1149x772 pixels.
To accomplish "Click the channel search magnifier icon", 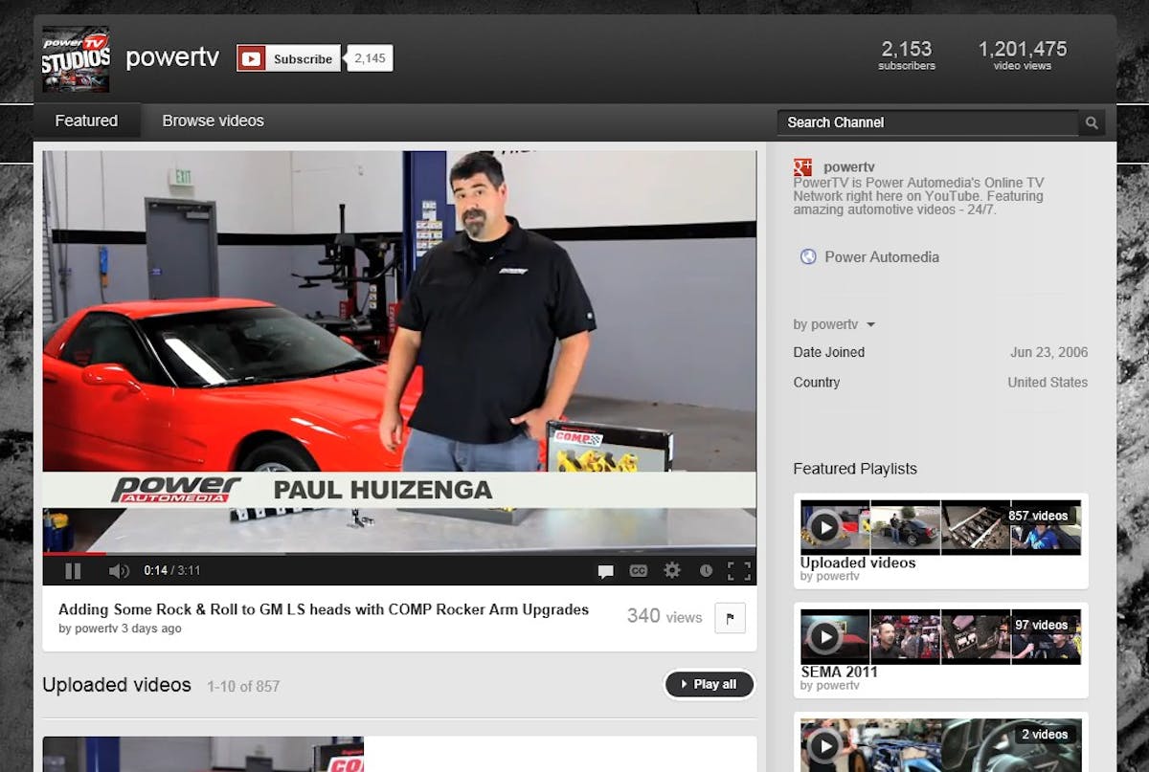I will [1092, 122].
